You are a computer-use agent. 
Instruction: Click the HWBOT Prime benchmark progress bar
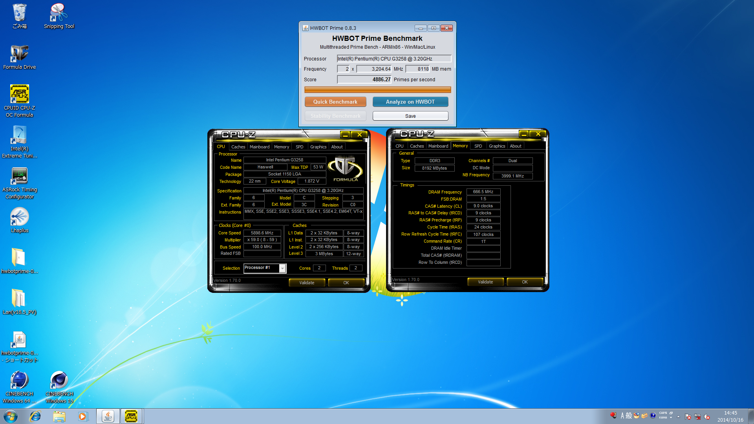point(377,90)
